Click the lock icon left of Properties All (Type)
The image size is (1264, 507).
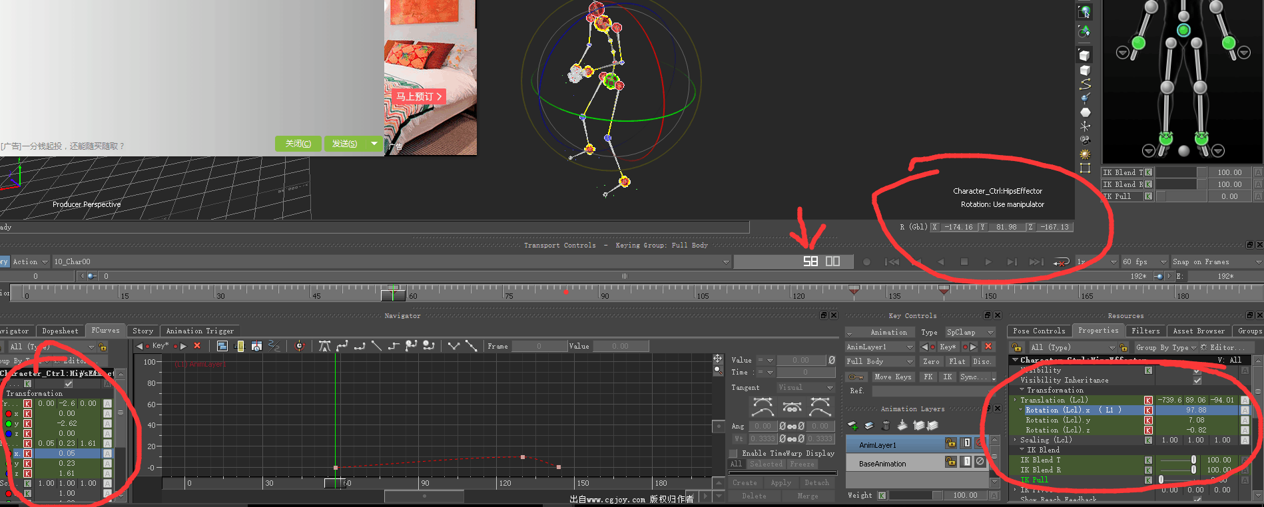click(1016, 347)
